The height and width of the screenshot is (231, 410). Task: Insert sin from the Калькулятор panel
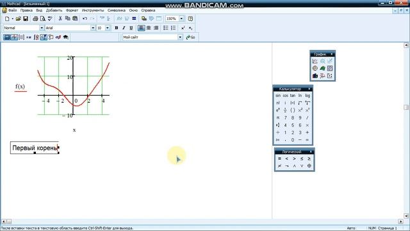pyautogui.click(x=278, y=96)
